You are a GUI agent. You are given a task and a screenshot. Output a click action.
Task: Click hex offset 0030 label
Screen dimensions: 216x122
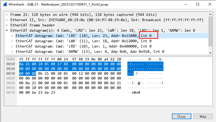tap(11, 73)
